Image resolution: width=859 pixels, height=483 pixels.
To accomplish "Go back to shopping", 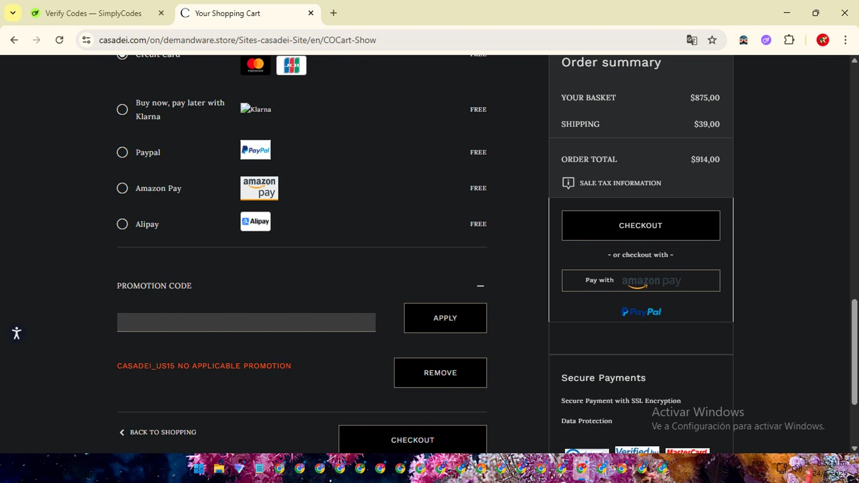I will point(158,433).
